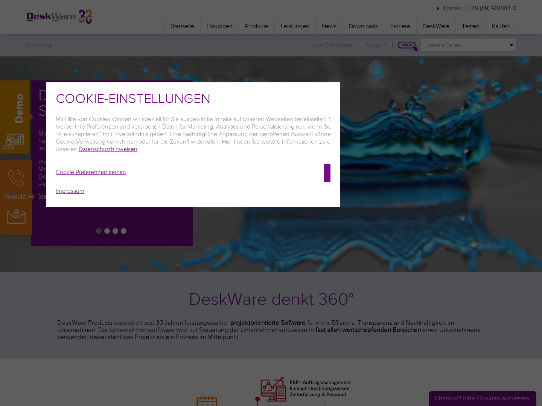Click the DeskWare 30 anniversary logo
Image resolution: width=542 pixels, height=406 pixels.
point(60,17)
